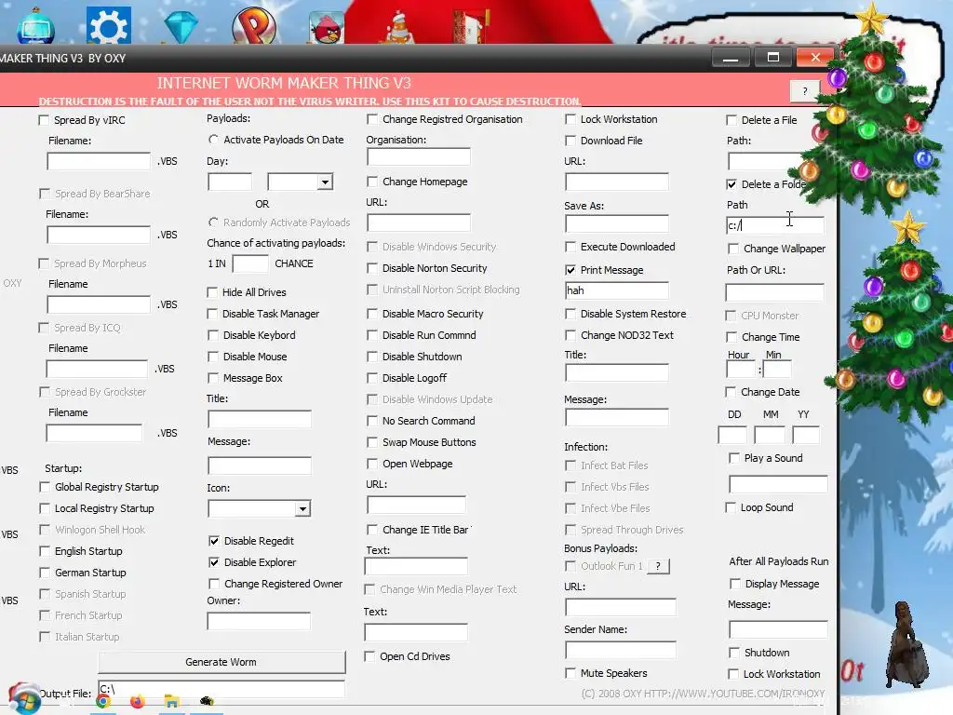Click the question mark beside Outlook Fun 1
The width and height of the screenshot is (953, 715).
(658, 566)
